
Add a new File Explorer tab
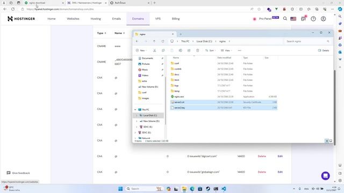(181, 34)
